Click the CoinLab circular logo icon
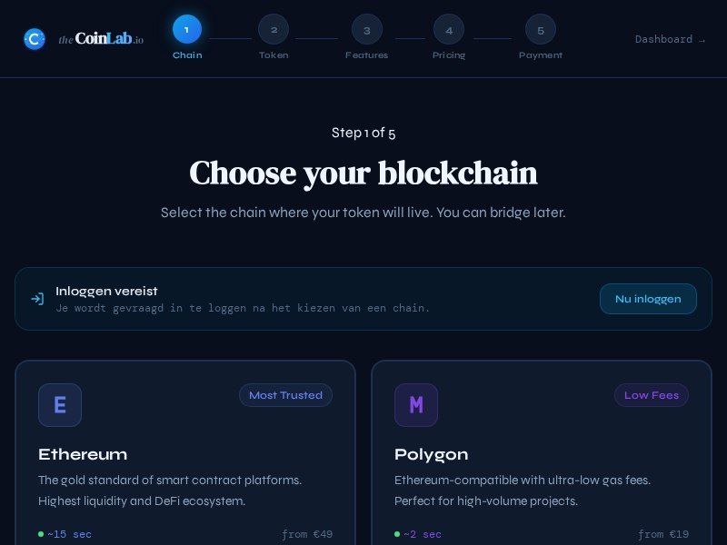The height and width of the screenshot is (545, 727). 35,39
